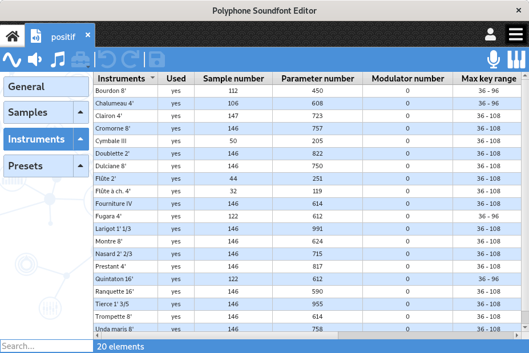Switch to the positif soundfont tab
This screenshot has height=353, width=529.
point(60,36)
